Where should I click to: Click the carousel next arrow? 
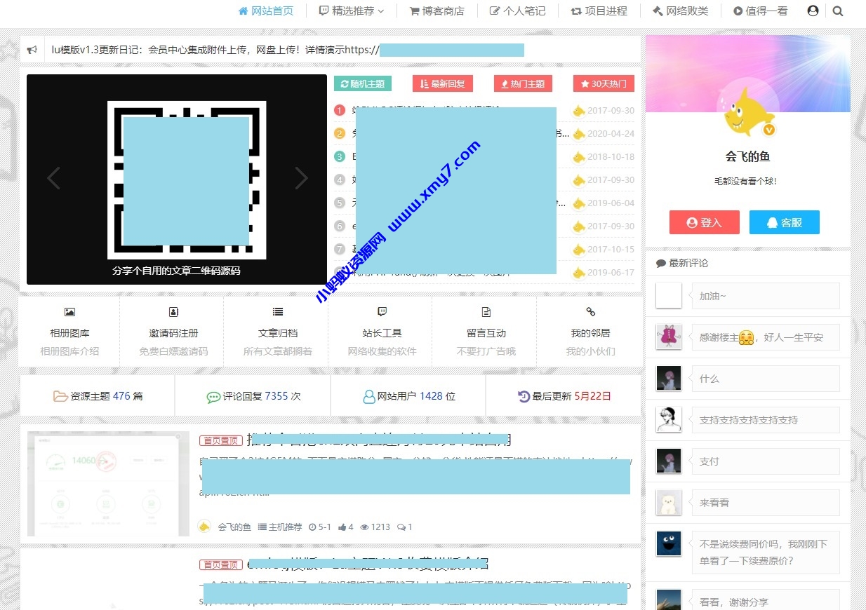[x=301, y=178]
